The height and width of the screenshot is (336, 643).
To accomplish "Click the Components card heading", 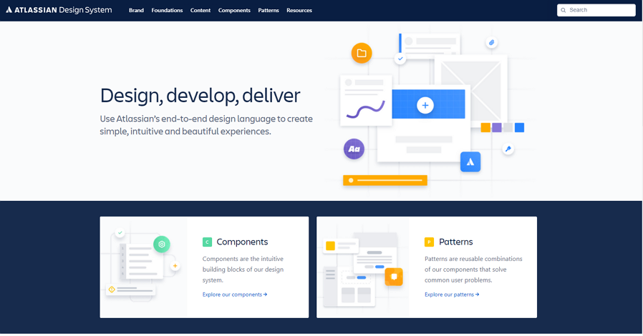I will tap(242, 242).
